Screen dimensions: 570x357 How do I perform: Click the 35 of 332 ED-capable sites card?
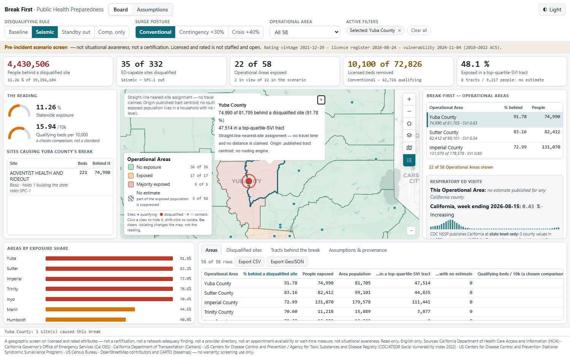pyautogui.click(x=172, y=71)
